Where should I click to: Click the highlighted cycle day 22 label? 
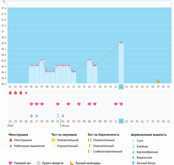[x=121, y=87]
